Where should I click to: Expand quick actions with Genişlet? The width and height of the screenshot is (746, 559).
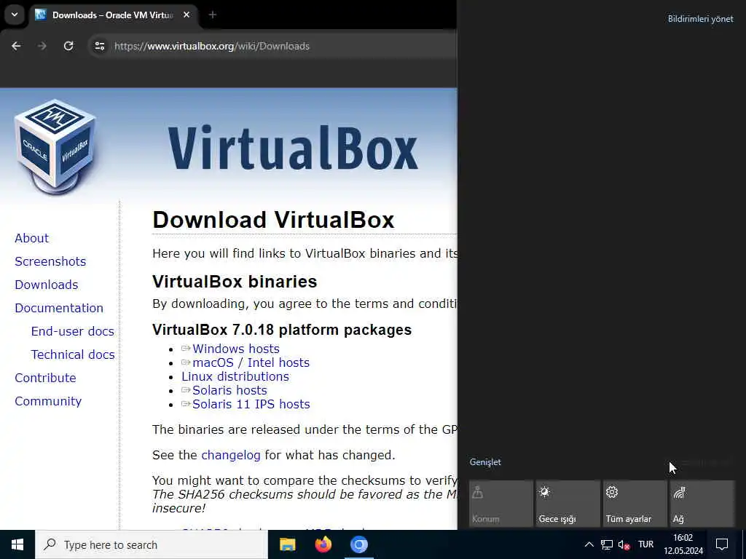coord(484,462)
